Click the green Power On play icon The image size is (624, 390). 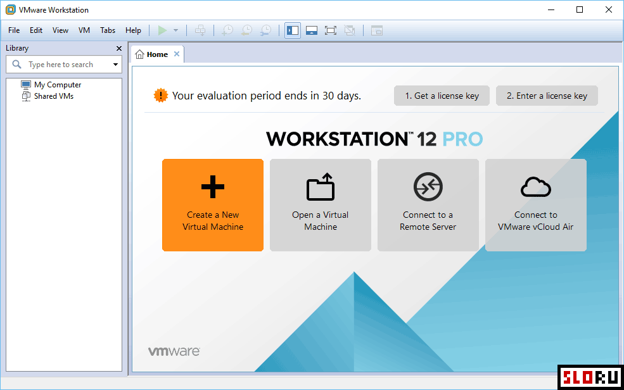coord(162,30)
